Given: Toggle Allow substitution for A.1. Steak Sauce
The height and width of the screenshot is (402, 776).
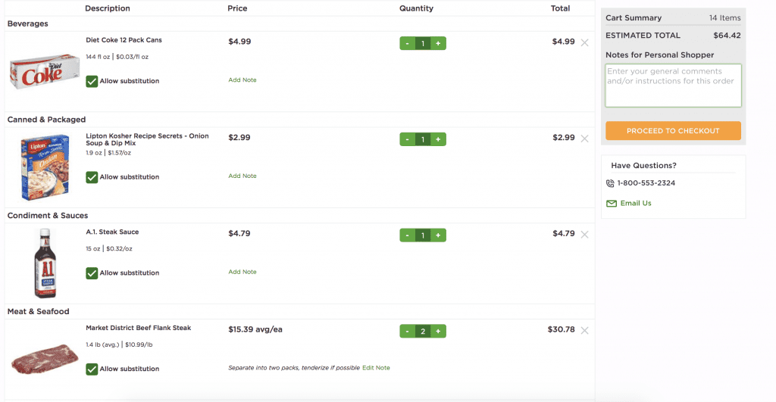Looking at the screenshot, I should pyautogui.click(x=92, y=273).
